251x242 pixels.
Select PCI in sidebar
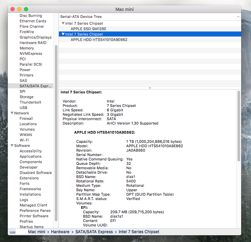click(x=23, y=59)
